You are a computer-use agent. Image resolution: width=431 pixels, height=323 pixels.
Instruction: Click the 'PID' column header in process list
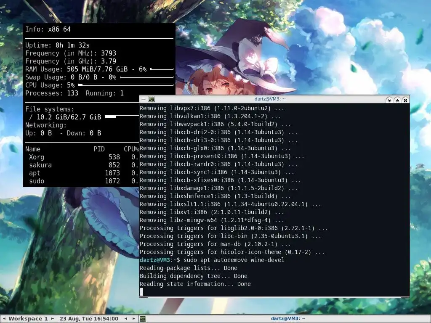coord(99,149)
